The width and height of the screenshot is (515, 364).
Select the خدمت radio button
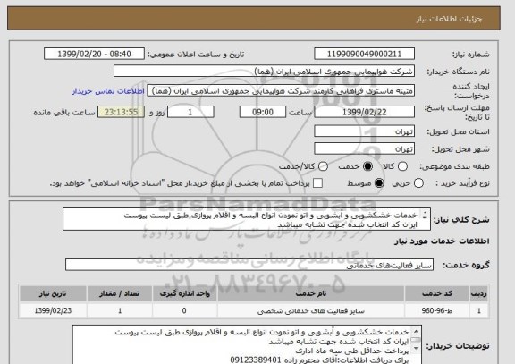pyautogui.click(x=367, y=166)
